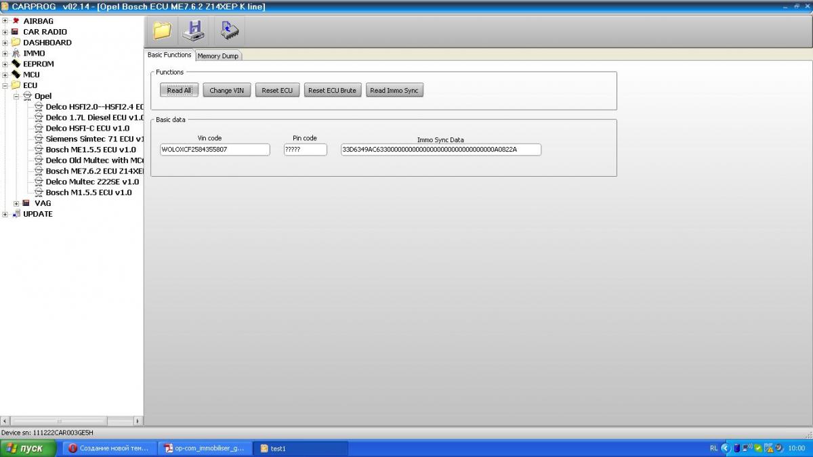813x457 pixels.
Task: Click the Opel logo icon next to Opel node
Action: pos(27,96)
